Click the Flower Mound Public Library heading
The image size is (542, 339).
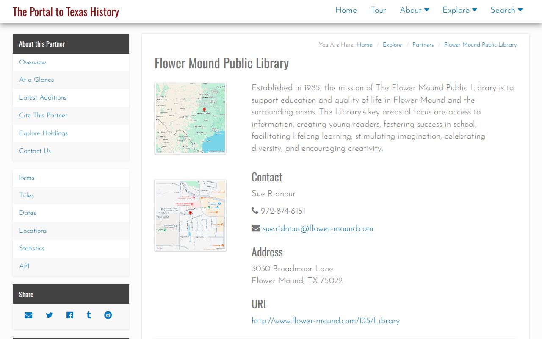tap(221, 63)
